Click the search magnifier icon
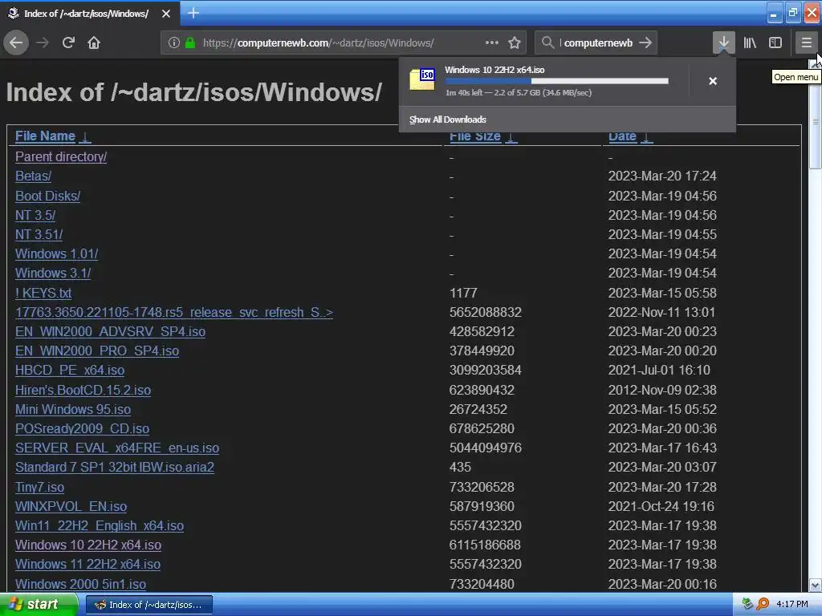822x616 pixels. point(547,43)
